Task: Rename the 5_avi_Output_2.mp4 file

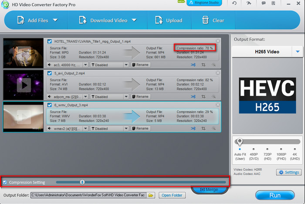Action: click(x=140, y=96)
